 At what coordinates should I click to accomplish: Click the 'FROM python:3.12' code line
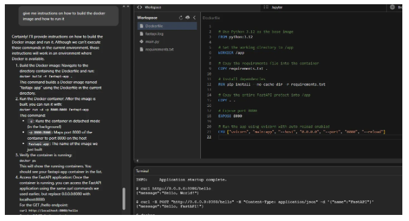(x=235, y=37)
